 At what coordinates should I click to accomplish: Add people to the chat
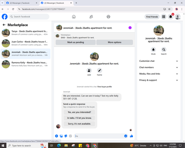[x=89, y=71]
